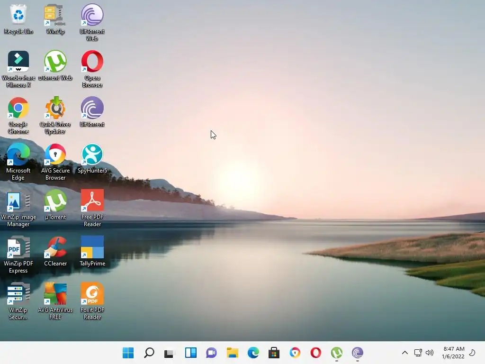485x364 pixels.
Task: Select the Google Chrome desktop shortcut
Action: pyautogui.click(x=18, y=116)
